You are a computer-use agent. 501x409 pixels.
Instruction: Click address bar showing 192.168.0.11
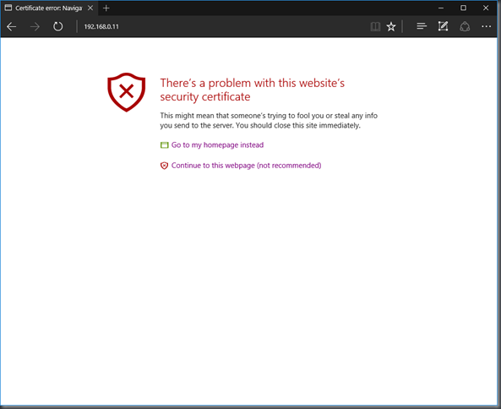[x=224, y=26]
